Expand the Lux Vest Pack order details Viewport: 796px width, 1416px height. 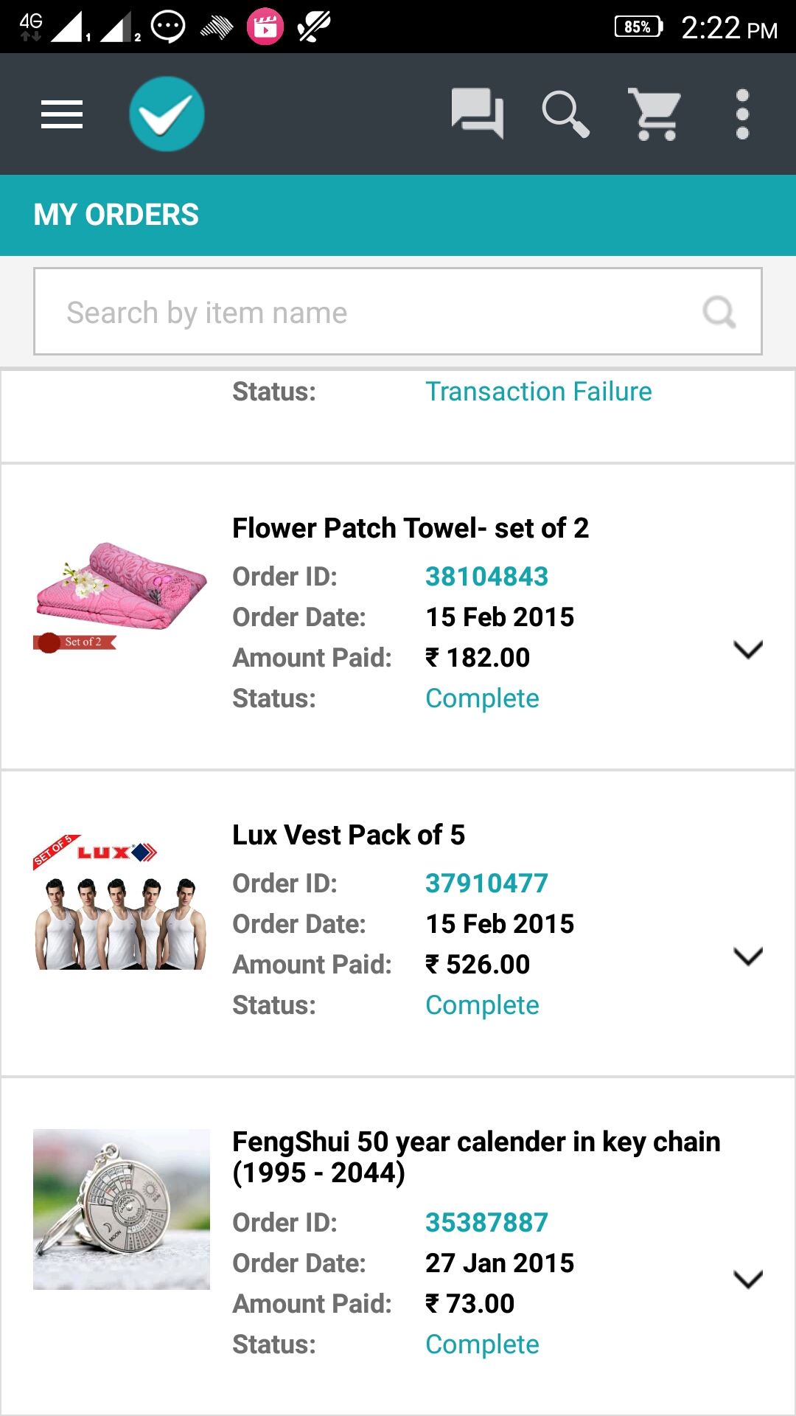pyautogui.click(x=747, y=957)
